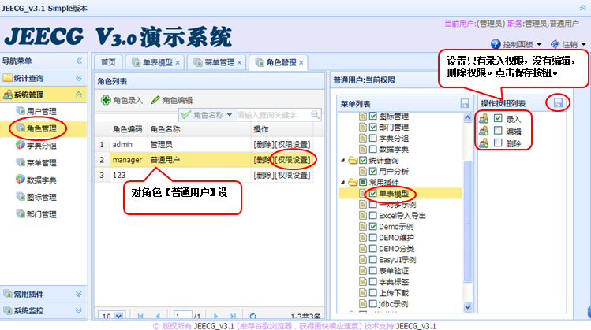The image size is (591, 330).
Task: Delete the admin role via 删除 link
Action: click(x=264, y=144)
